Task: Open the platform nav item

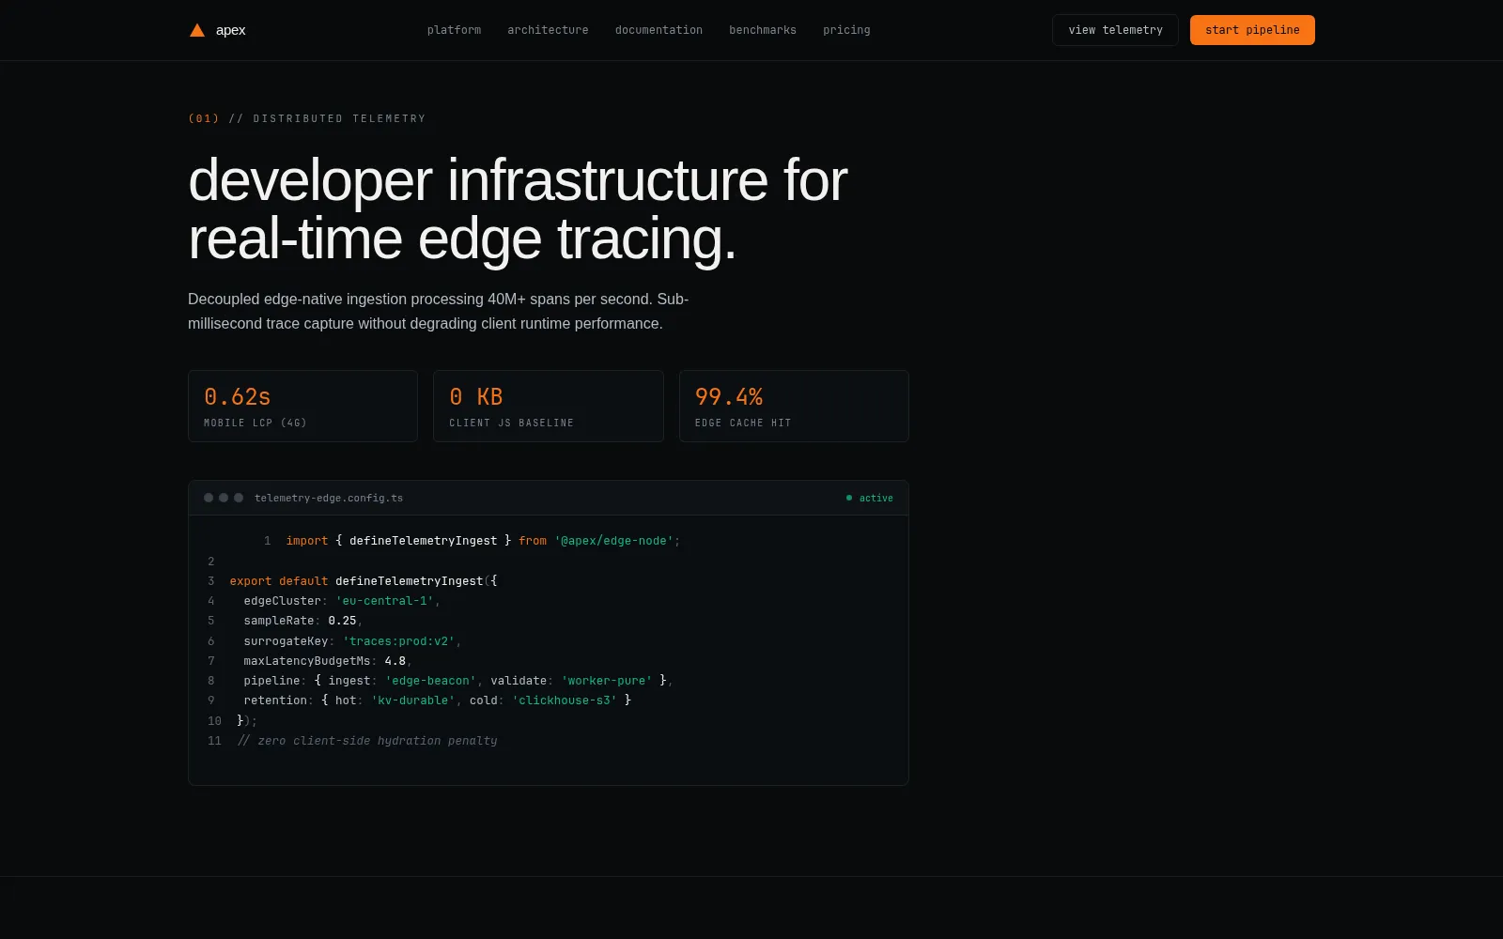Action: tap(454, 30)
